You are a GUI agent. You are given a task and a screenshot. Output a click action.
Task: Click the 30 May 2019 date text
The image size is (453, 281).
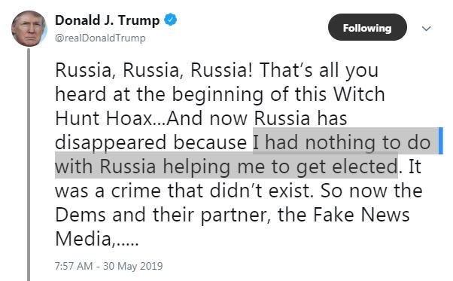[133, 266]
